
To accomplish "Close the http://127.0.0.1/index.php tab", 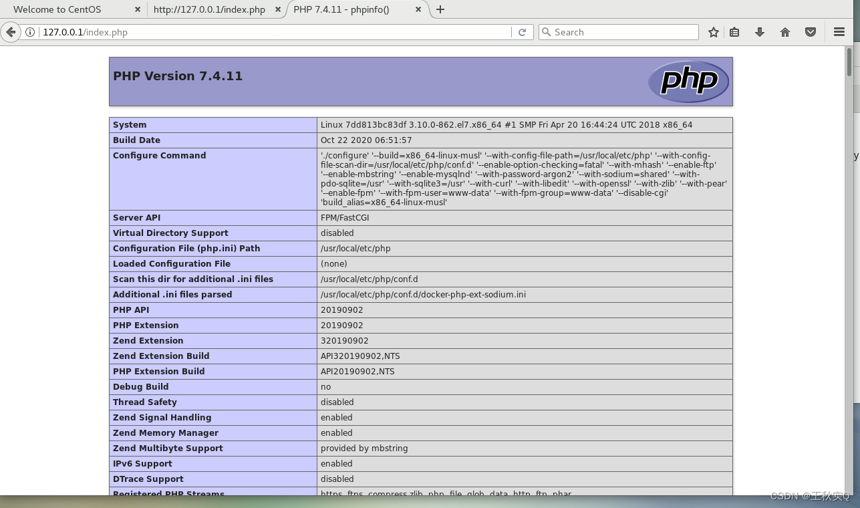I will (278, 9).
